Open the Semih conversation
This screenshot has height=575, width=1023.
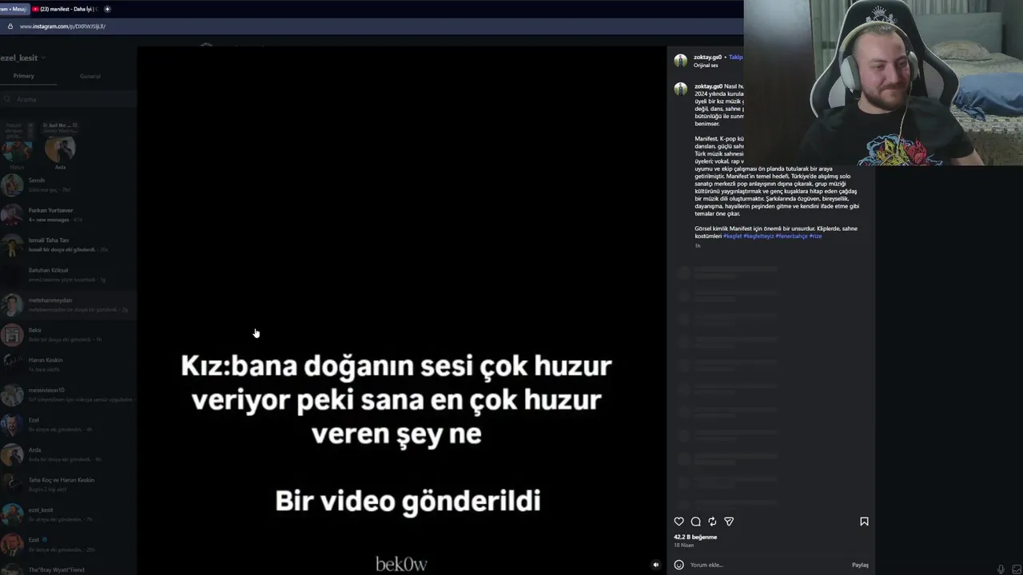pos(68,185)
